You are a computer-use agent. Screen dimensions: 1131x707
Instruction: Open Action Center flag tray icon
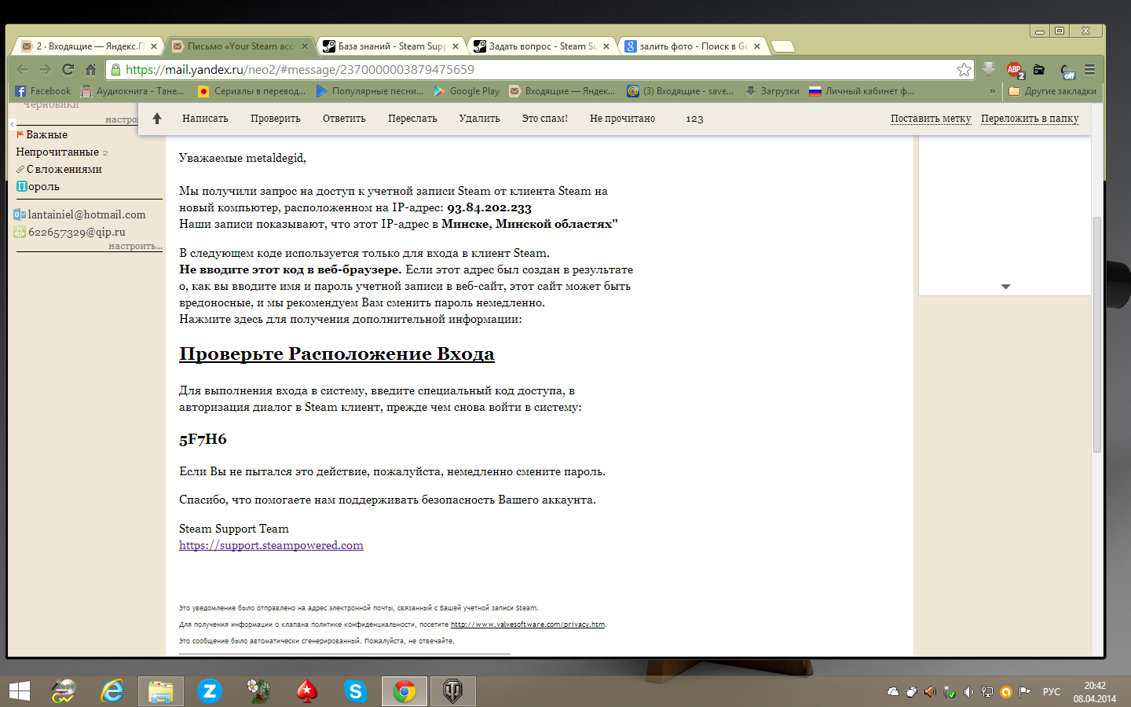(x=1025, y=692)
